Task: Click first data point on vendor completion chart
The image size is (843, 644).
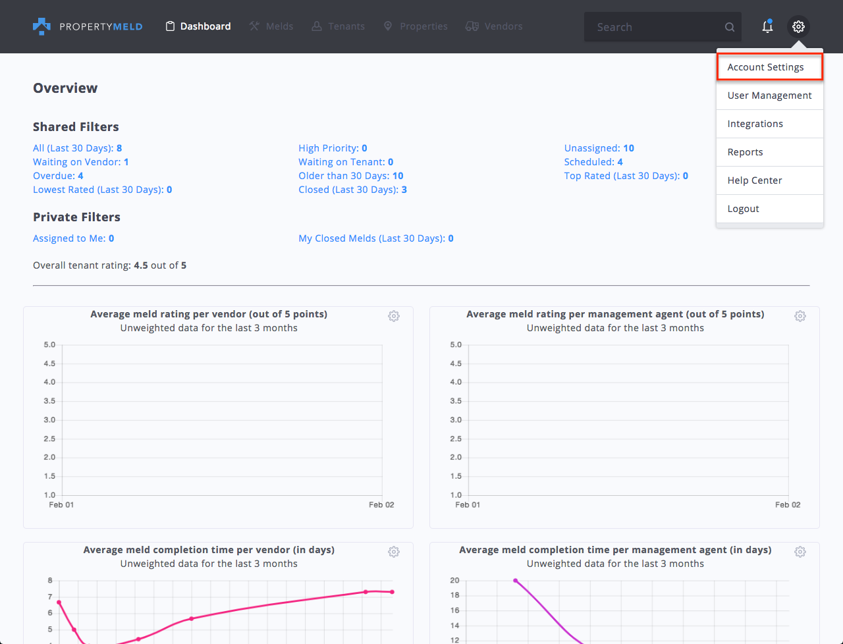Action: [59, 603]
